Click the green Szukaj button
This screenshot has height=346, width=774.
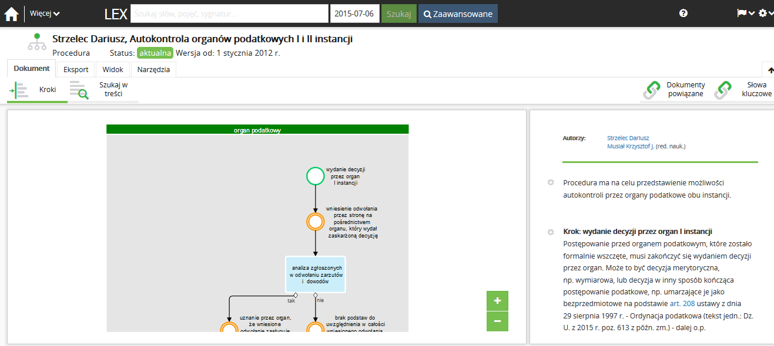tap(399, 13)
